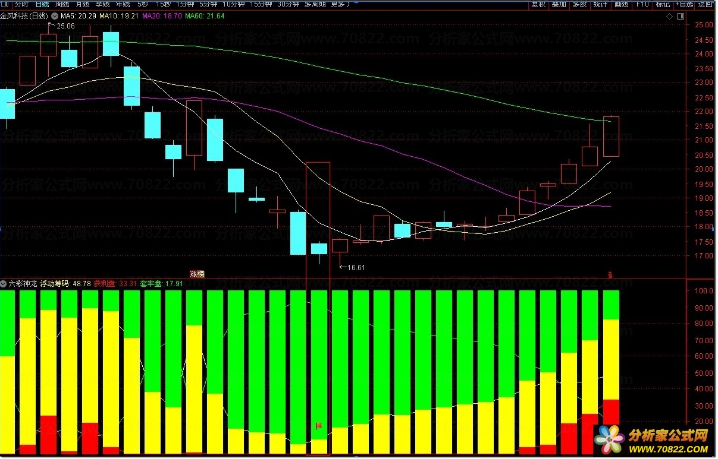Expand the 更多 periods dropdown

[340, 4]
